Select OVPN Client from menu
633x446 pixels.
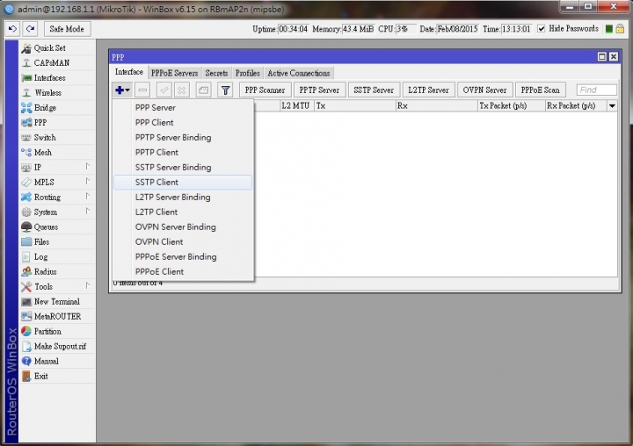[x=183, y=242]
